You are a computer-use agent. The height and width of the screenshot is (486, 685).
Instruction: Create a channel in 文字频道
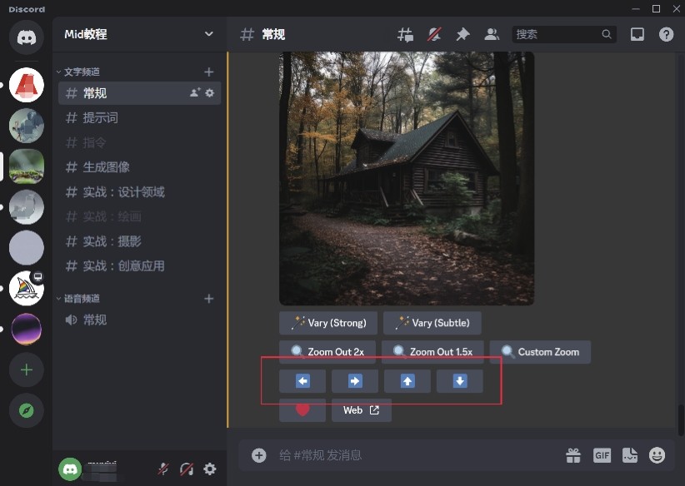coord(209,72)
